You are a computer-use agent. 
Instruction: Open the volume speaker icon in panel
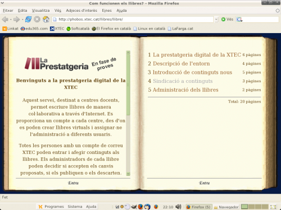[x=178, y=207]
